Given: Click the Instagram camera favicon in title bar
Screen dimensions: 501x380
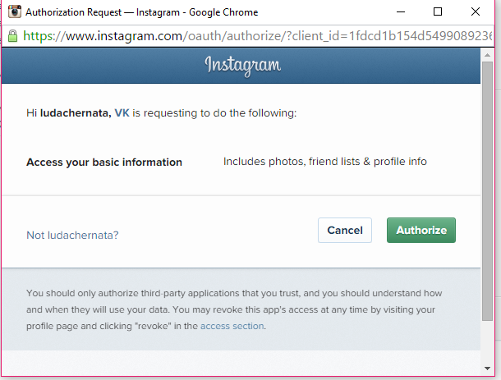Looking at the screenshot, I should pyautogui.click(x=15, y=11).
